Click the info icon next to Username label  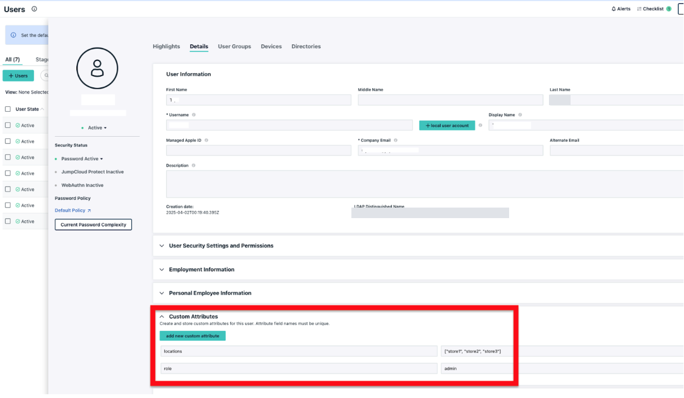(194, 115)
